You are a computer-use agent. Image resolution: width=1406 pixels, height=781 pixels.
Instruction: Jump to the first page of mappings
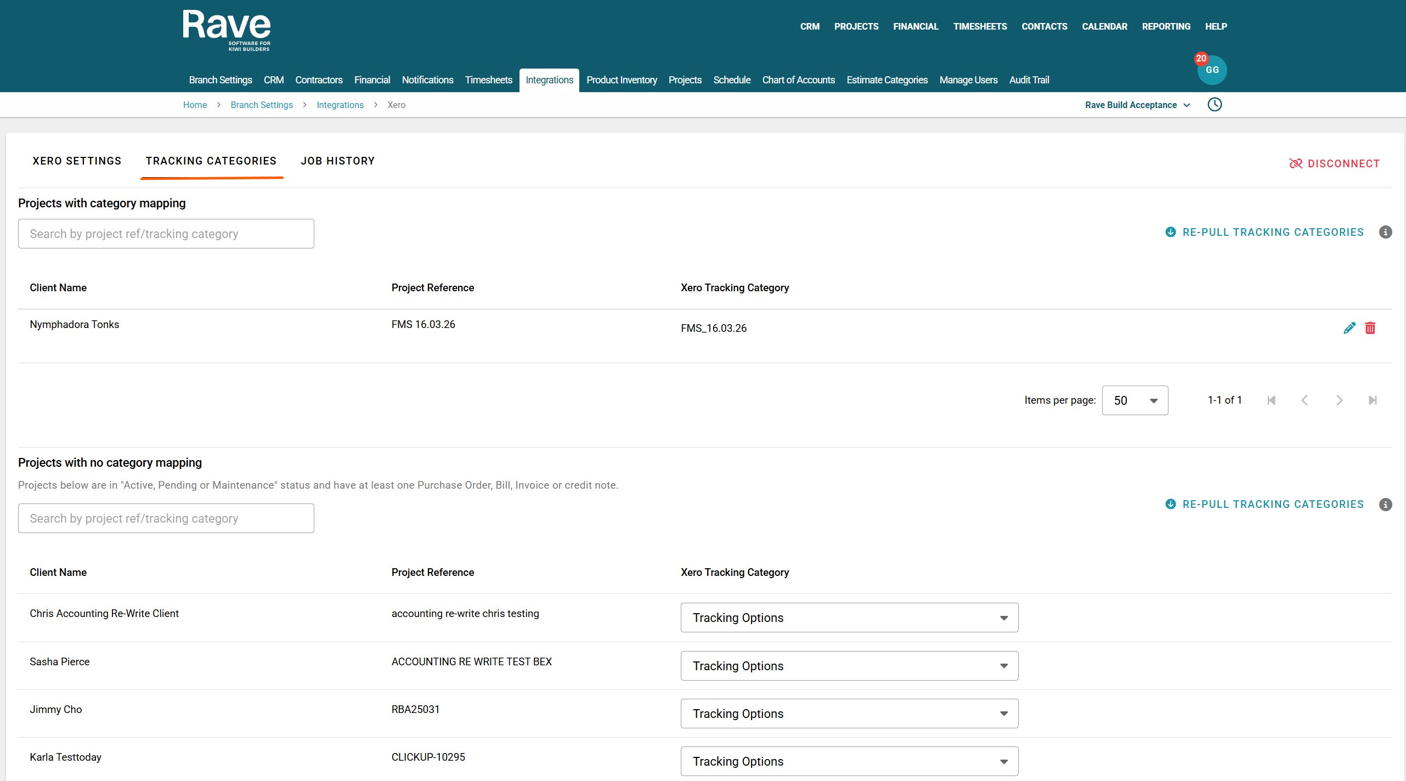coord(1271,400)
